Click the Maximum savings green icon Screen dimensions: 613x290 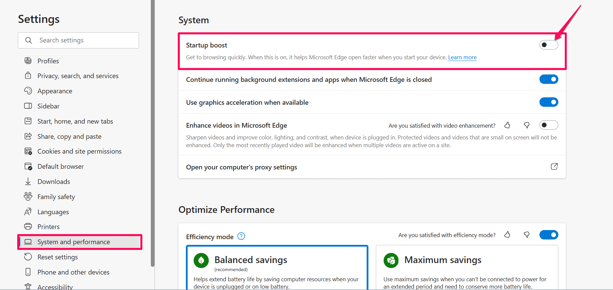391,260
